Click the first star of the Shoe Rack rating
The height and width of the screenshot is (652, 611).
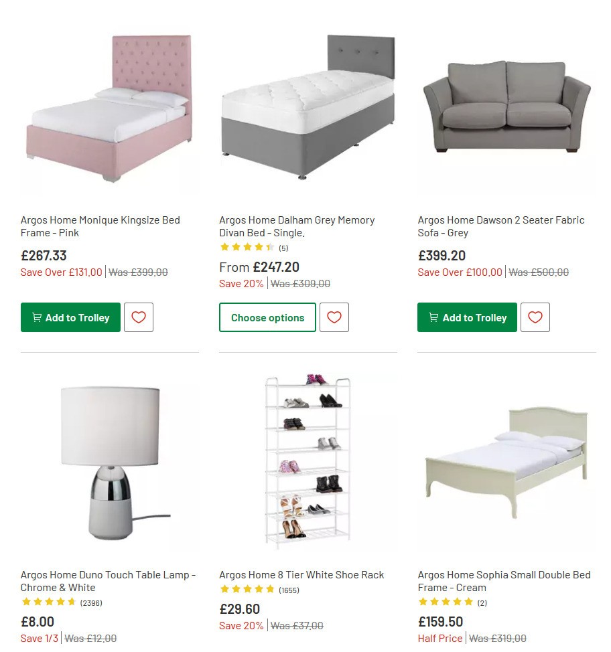coord(223,589)
